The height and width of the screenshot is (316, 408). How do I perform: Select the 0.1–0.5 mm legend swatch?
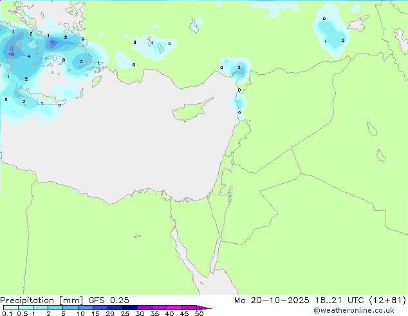click(x=11, y=308)
